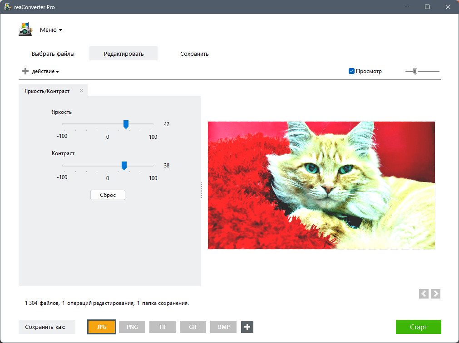Open the Меню dropdown
Image resolution: width=459 pixels, height=343 pixels.
point(51,30)
